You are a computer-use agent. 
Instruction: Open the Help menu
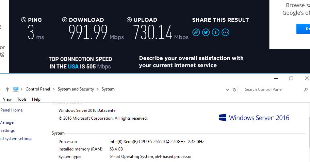tap(36, 99)
